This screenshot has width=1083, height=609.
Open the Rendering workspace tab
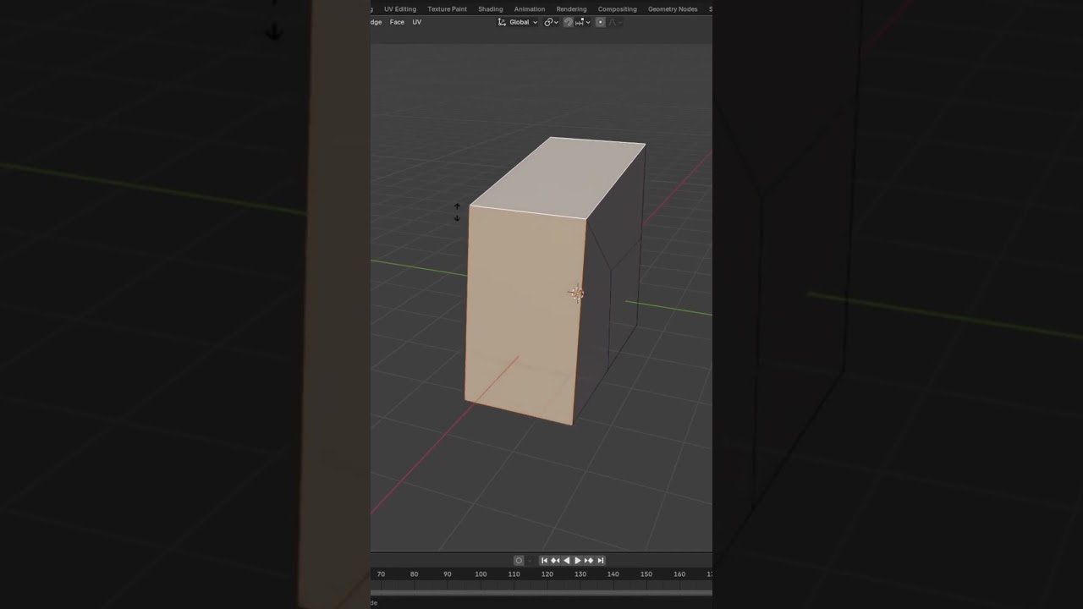(x=571, y=9)
